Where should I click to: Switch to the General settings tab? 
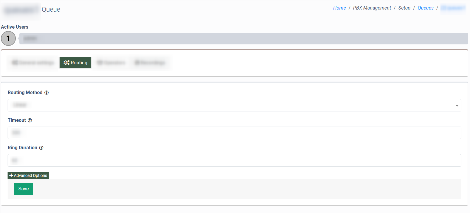(x=33, y=63)
